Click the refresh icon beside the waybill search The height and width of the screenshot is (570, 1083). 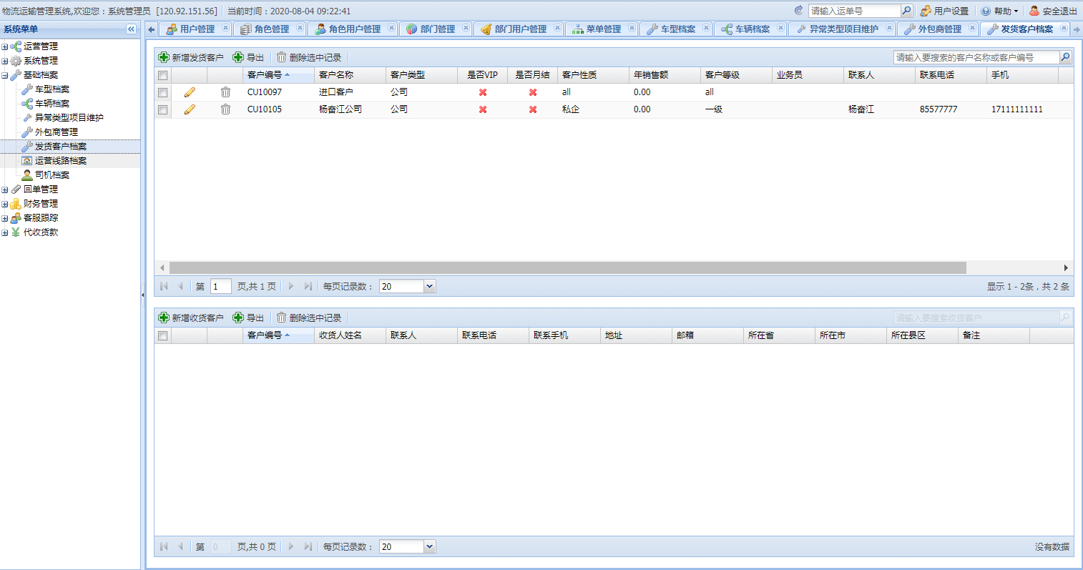coord(799,11)
